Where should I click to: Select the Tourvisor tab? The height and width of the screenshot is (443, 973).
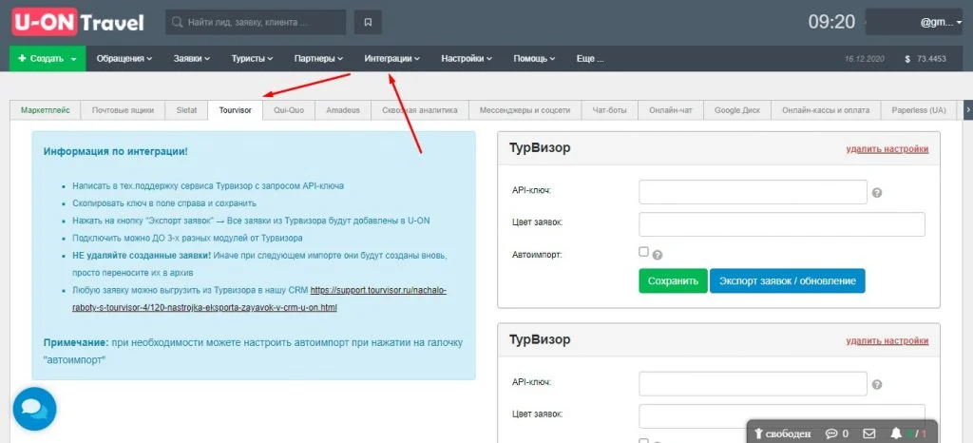(x=236, y=110)
